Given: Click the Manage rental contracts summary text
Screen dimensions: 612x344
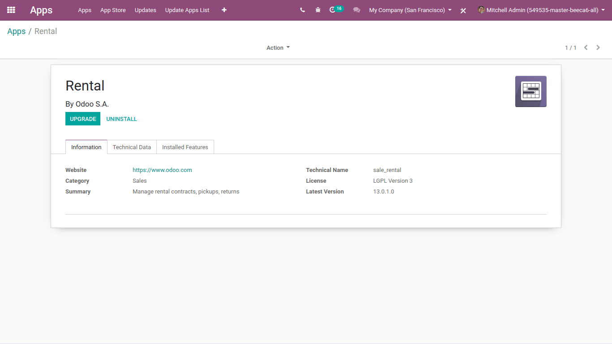Looking at the screenshot, I should point(186,192).
